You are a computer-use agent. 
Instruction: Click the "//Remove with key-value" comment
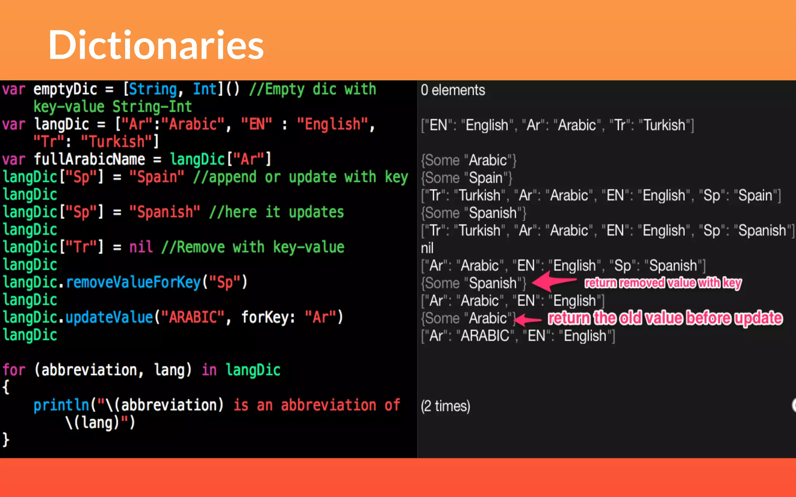click(x=253, y=247)
